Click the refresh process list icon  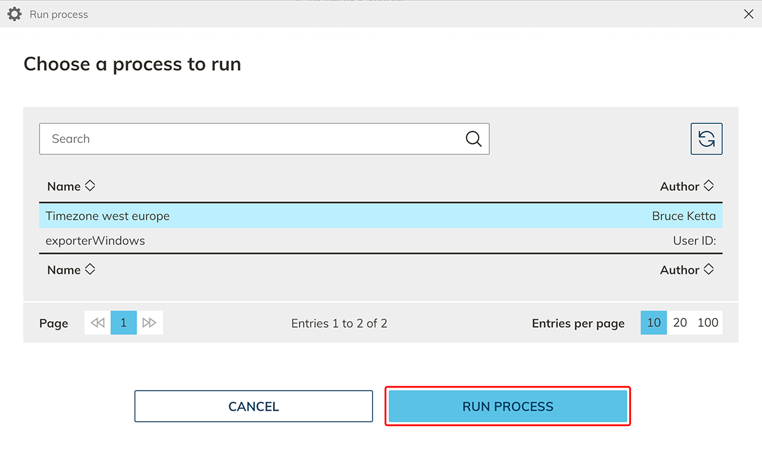(706, 139)
